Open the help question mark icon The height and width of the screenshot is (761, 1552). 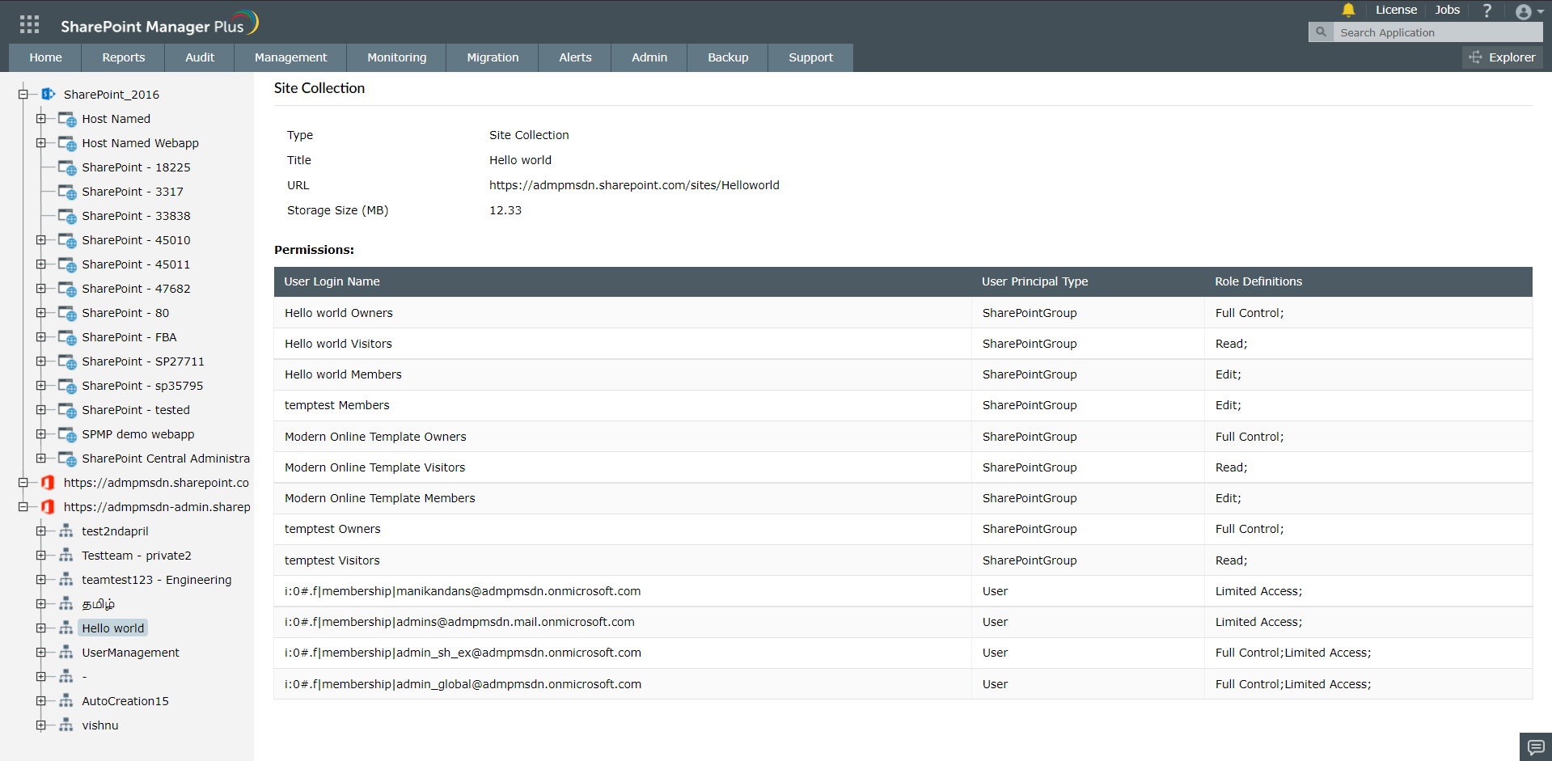tap(1486, 10)
